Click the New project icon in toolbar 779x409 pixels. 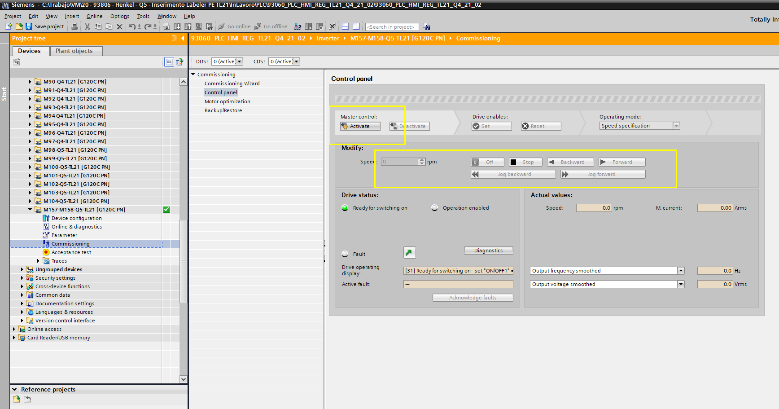tap(9, 26)
